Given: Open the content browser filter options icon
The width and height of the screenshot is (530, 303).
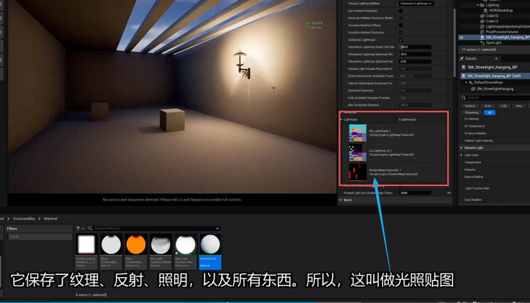Looking at the screenshot, I should pyautogui.click(x=79, y=228).
